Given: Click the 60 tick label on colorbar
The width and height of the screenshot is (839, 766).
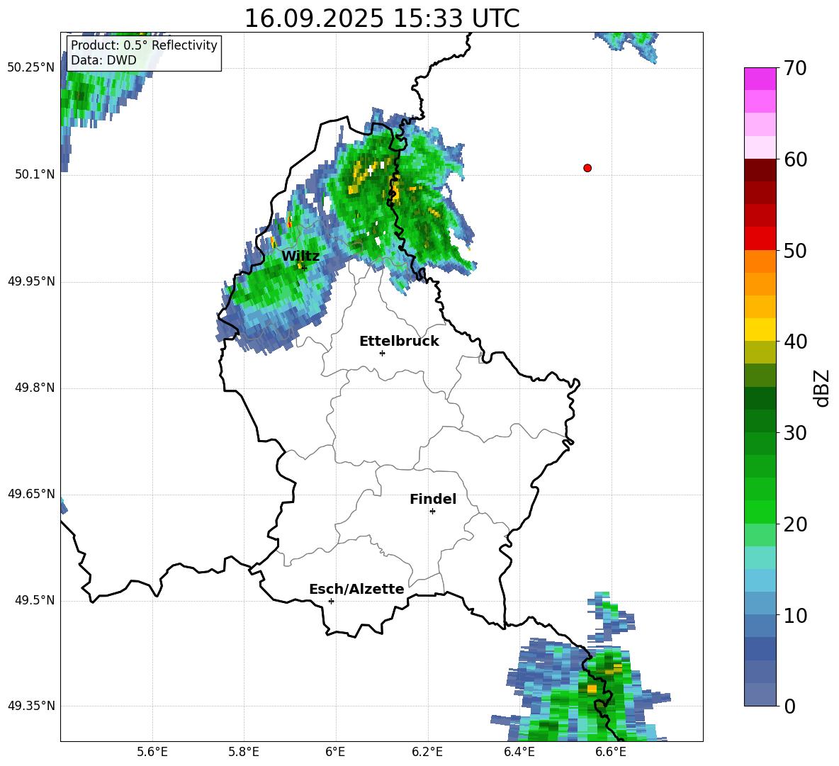Looking at the screenshot, I should pos(795,159).
